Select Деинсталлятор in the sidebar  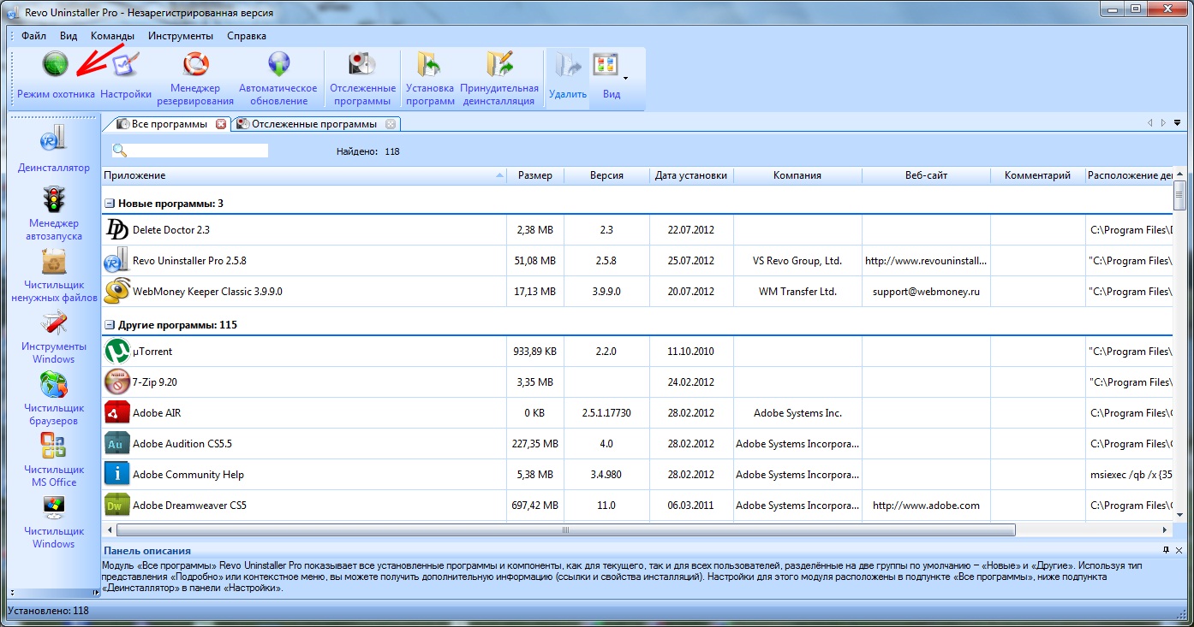[x=53, y=150]
